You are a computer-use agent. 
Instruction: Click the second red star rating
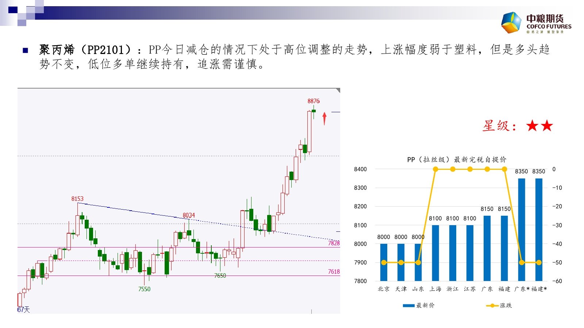click(547, 126)
